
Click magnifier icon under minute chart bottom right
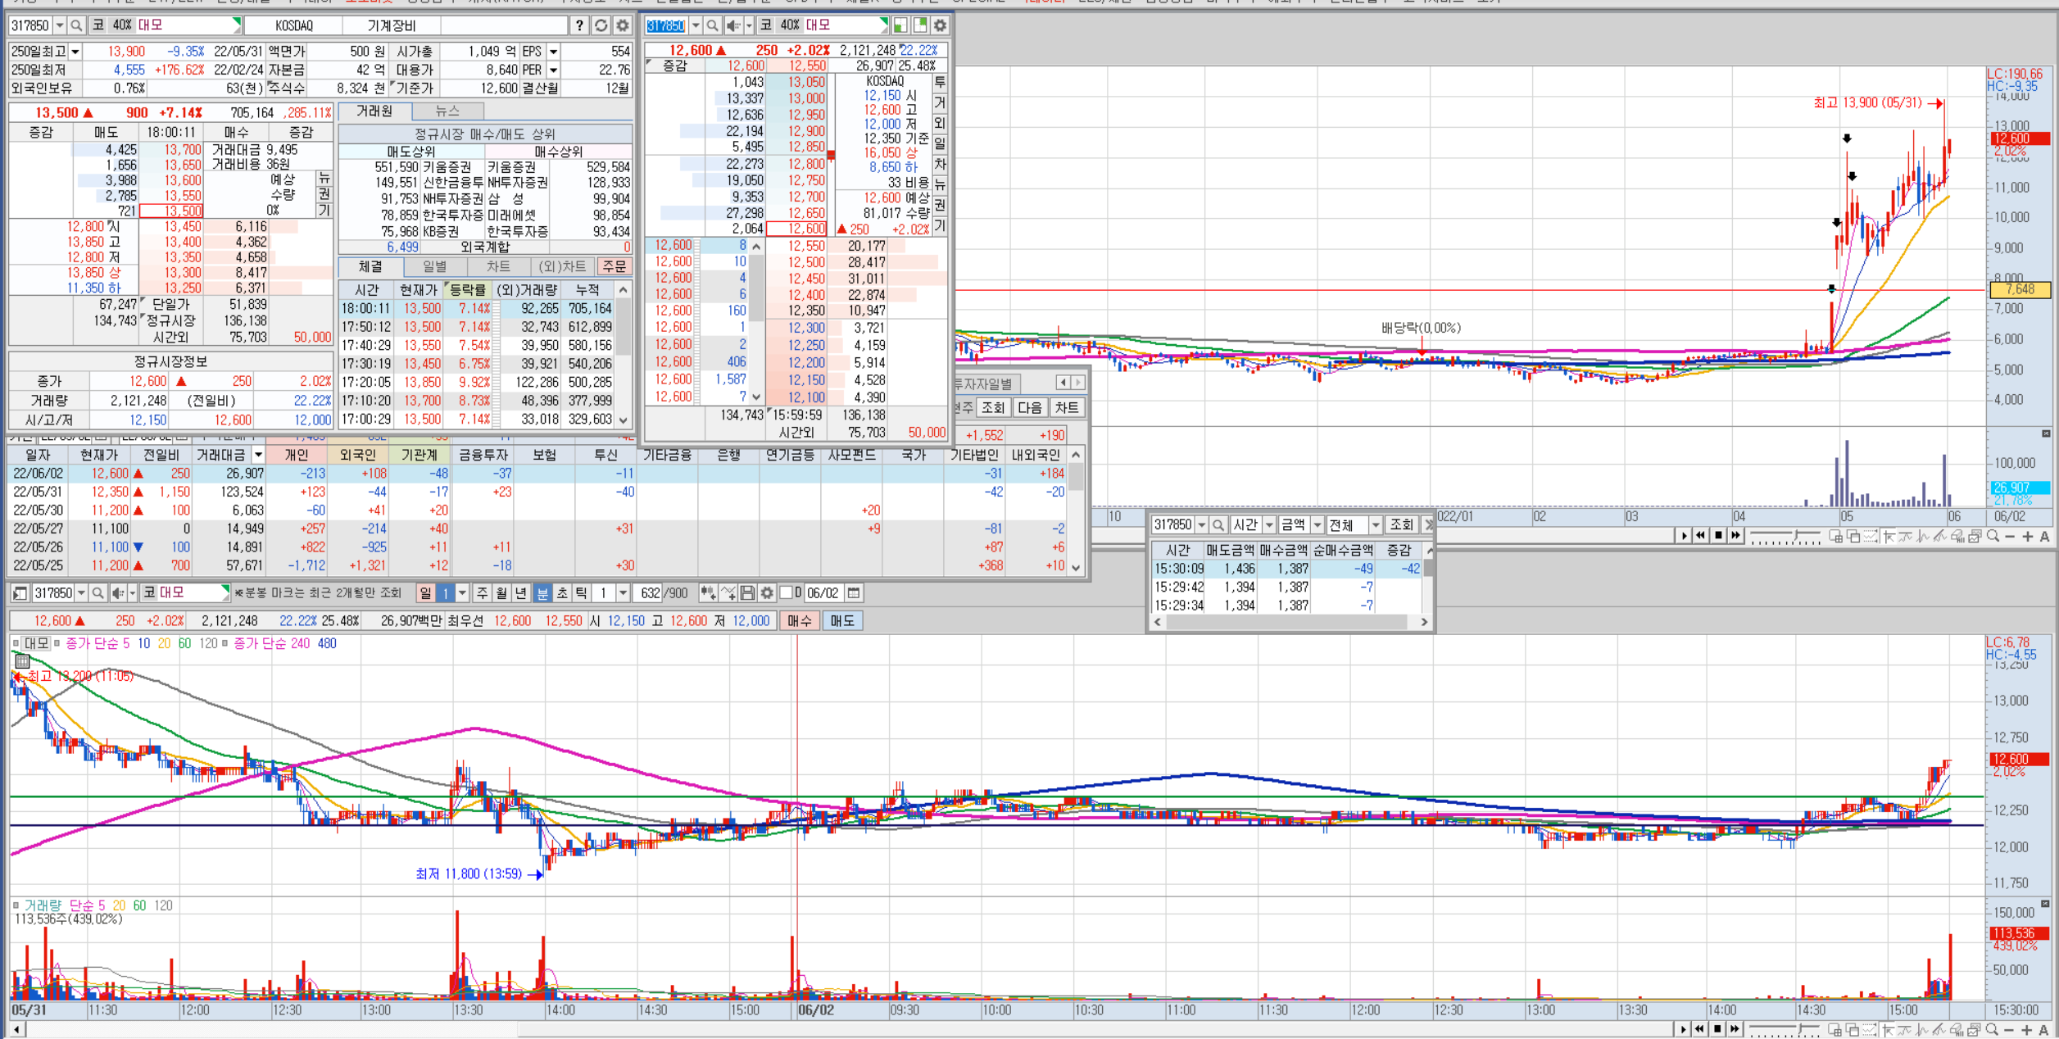pos(1992,1030)
